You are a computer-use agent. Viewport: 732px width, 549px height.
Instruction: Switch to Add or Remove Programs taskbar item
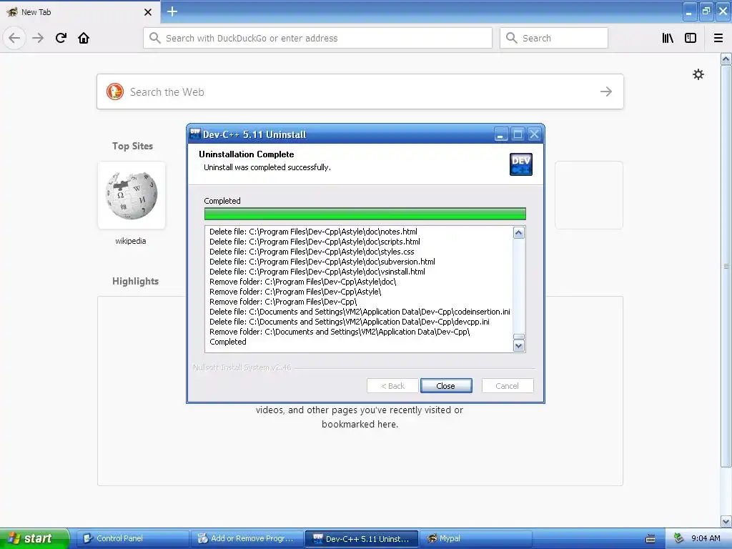(x=247, y=538)
